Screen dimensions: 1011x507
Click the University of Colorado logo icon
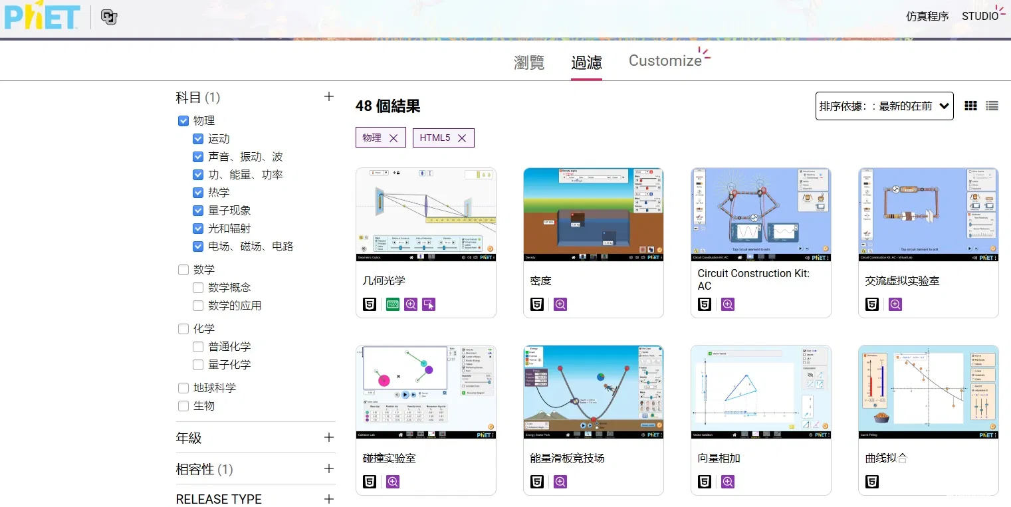(x=108, y=17)
